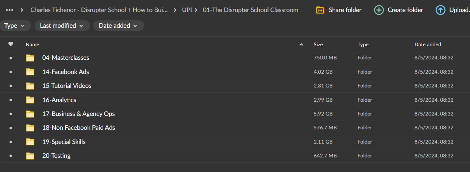Click the Share folder icon
This screenshot has width=470, height=172.
pyautogui.click(x=320, y=10)
